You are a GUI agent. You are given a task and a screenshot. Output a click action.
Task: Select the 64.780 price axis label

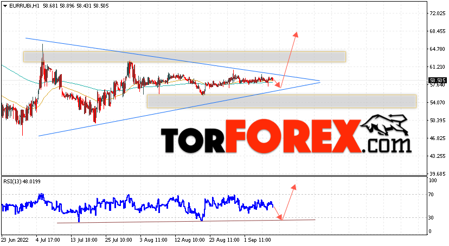click(438, 49)
